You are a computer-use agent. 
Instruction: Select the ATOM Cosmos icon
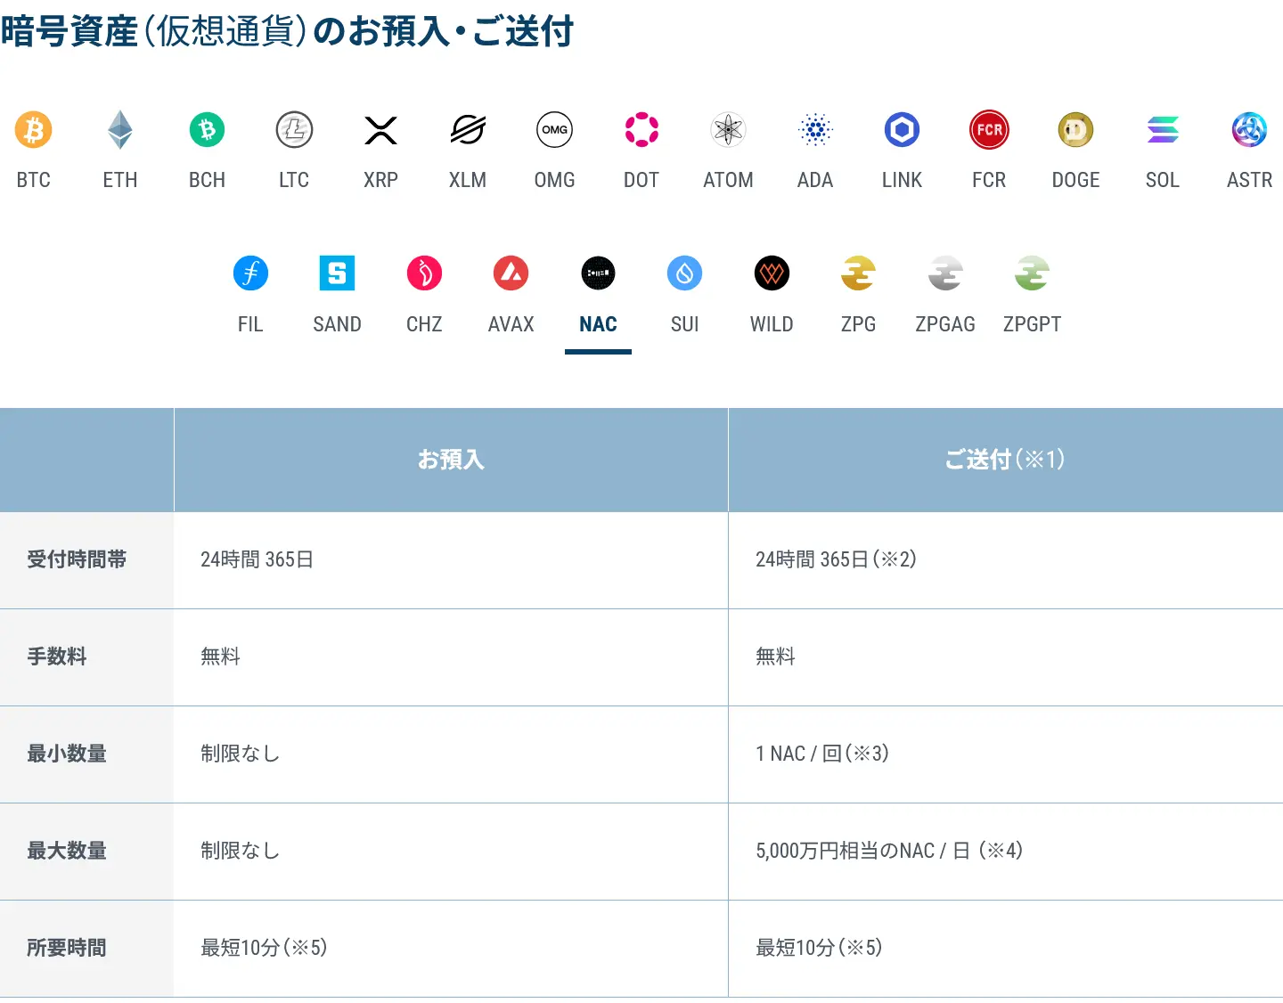729,130
